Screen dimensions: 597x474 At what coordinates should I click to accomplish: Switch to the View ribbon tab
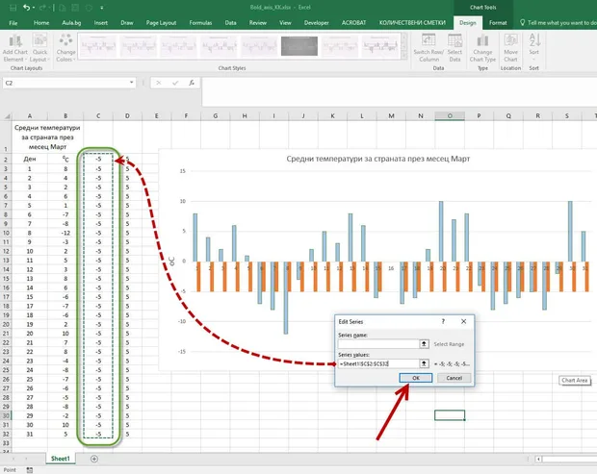285,23
